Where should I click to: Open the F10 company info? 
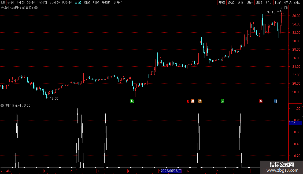pos(269,2)
